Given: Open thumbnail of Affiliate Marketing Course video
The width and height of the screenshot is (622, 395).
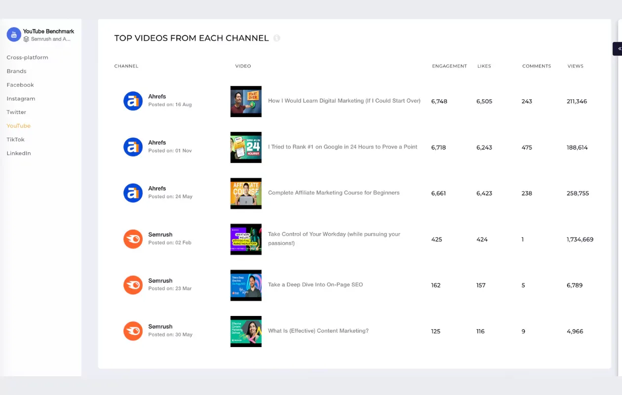Looking at the screenshot, I should click(246, 193).
